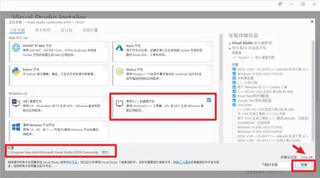The image size is (320, 178).
Task: Check Windows 10 SDK (10.0.17134.0)
Action: [234, 127]
